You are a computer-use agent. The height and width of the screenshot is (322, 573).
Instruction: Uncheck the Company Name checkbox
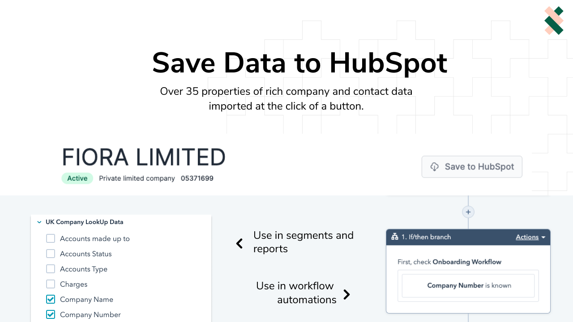51,300
